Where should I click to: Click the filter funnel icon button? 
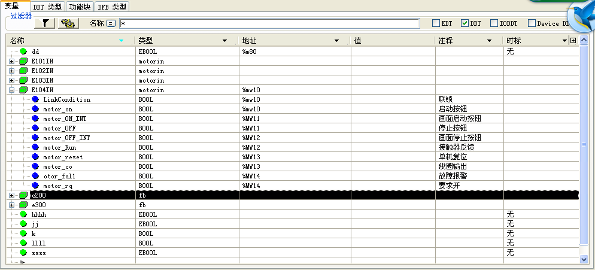tap(45, 23)
